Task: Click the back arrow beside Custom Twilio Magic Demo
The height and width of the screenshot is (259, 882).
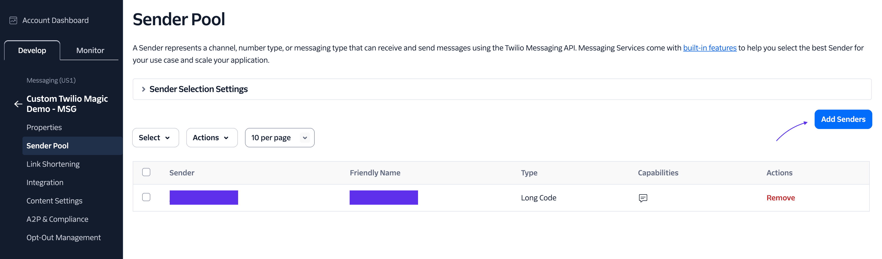Action: click(x=18, y=104)
